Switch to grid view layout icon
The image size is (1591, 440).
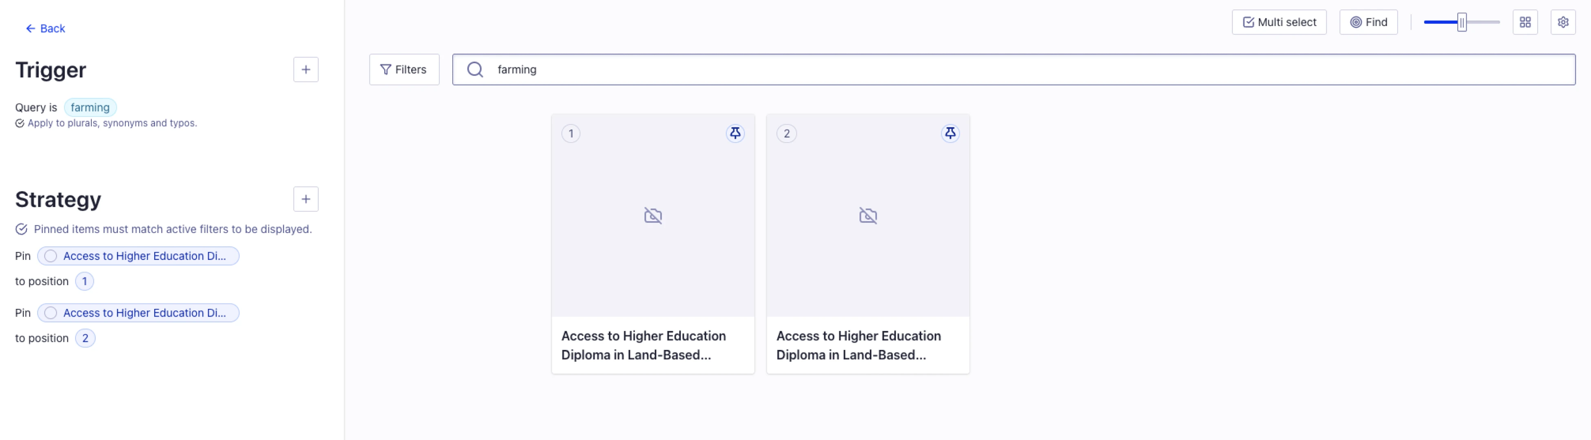click(1524, 22)
